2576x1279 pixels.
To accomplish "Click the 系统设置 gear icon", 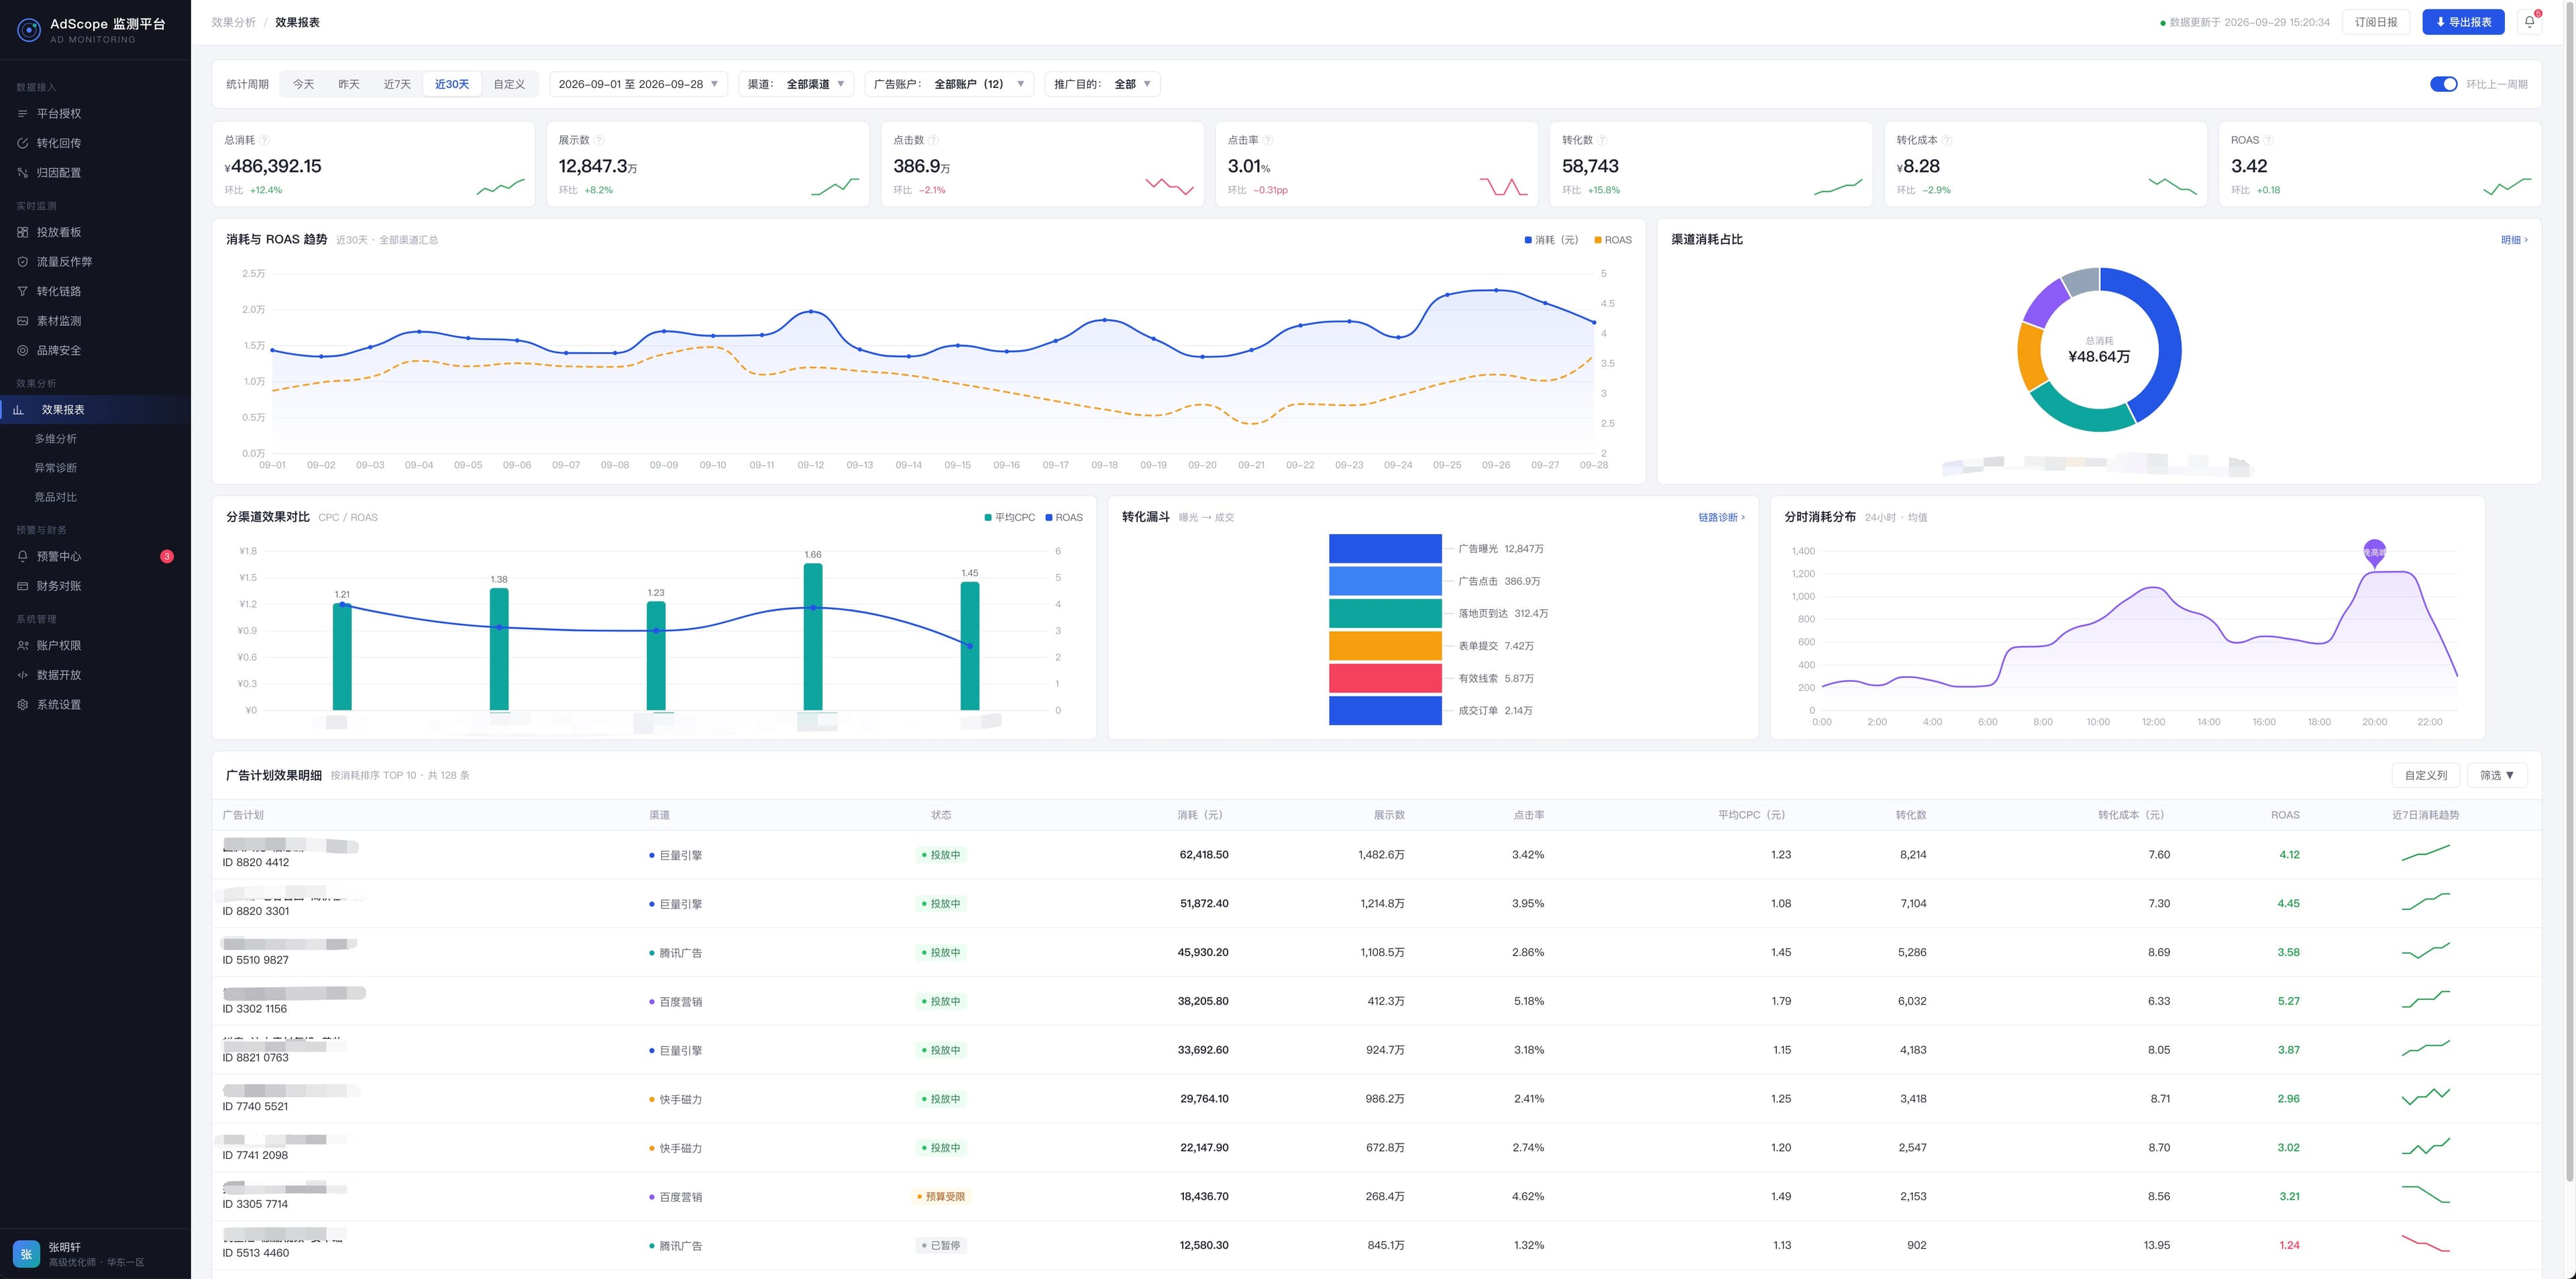I will (23, 705).
